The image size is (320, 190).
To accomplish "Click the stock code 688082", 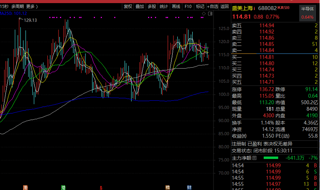I will [267, 8].
